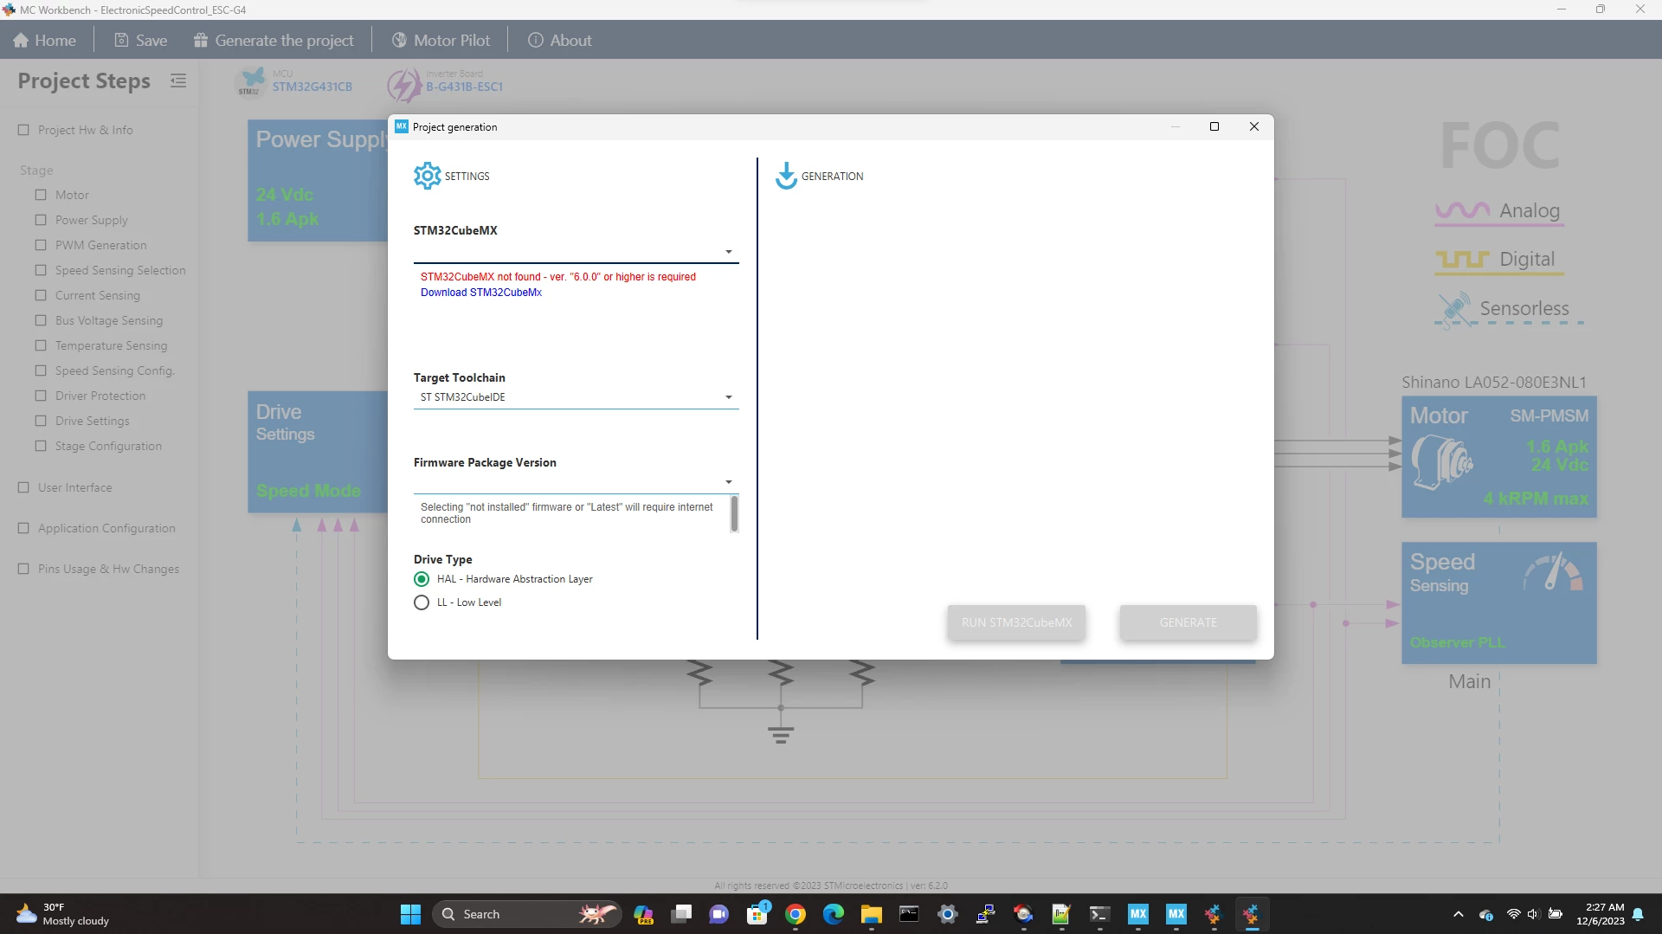Image resolution: width=1662 pixels, height=934 pixels.
Task: Open Motor Pilot menu item
Action: pyautogui.click(x=441, y=41)
